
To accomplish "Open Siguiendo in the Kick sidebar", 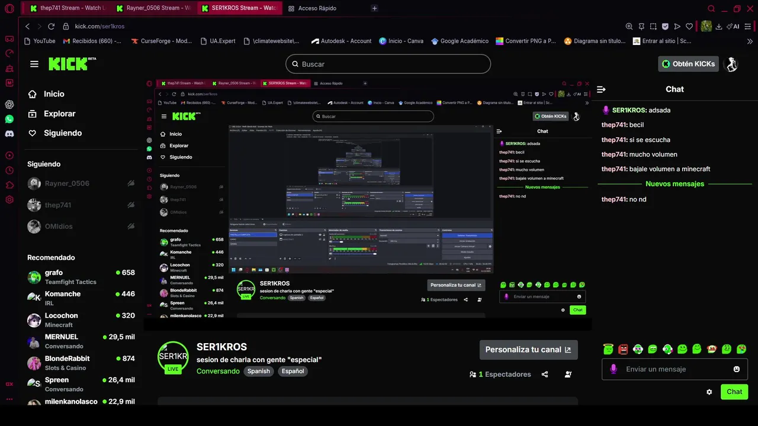I will [55, 133].
